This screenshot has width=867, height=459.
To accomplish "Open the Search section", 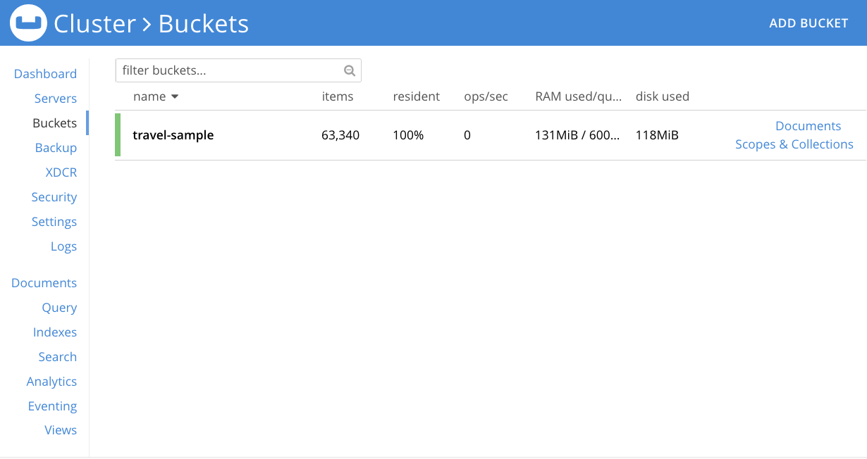I will (58, 356).
